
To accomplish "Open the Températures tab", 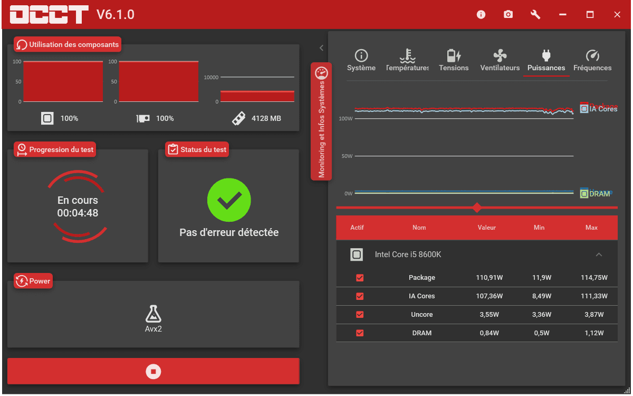I will pos(407,61).
